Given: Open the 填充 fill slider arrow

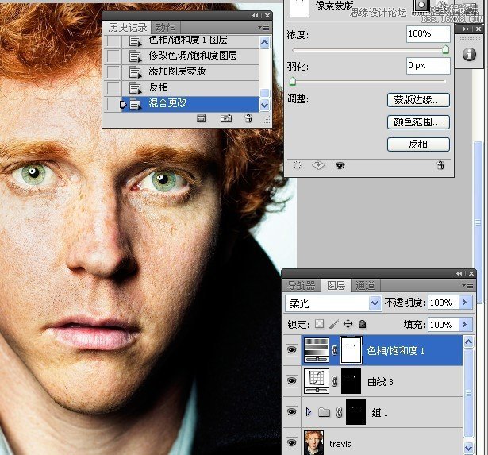Looking at the screenshot, I should point(465,324).
